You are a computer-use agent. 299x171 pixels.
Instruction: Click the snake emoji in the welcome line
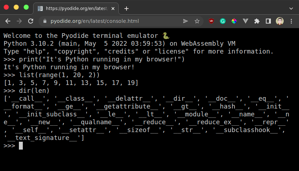coord(166,36)
